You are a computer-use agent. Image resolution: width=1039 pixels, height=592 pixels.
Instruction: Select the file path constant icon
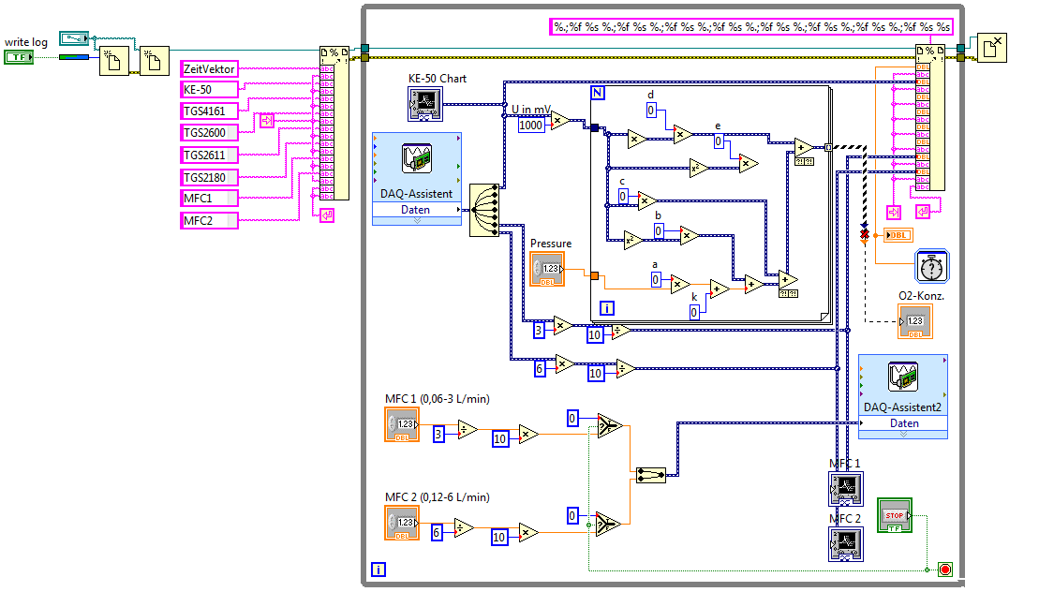coord(74,37)
